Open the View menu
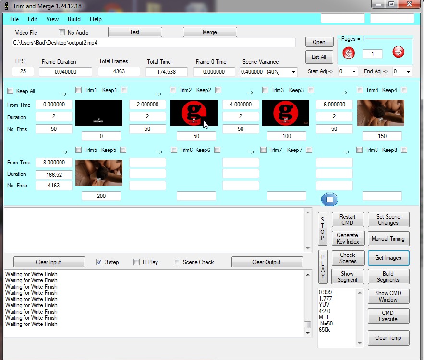The image size is (424, 360). pos(52,19)
